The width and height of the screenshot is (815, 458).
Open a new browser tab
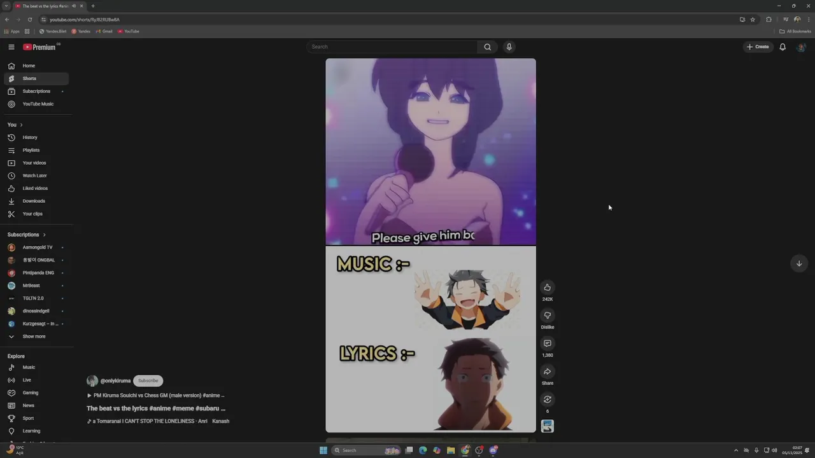tap(93, 6)
